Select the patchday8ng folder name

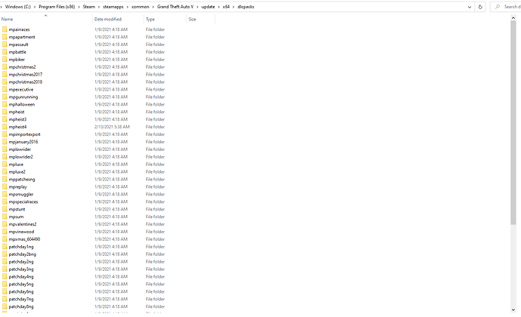(21, 306)
